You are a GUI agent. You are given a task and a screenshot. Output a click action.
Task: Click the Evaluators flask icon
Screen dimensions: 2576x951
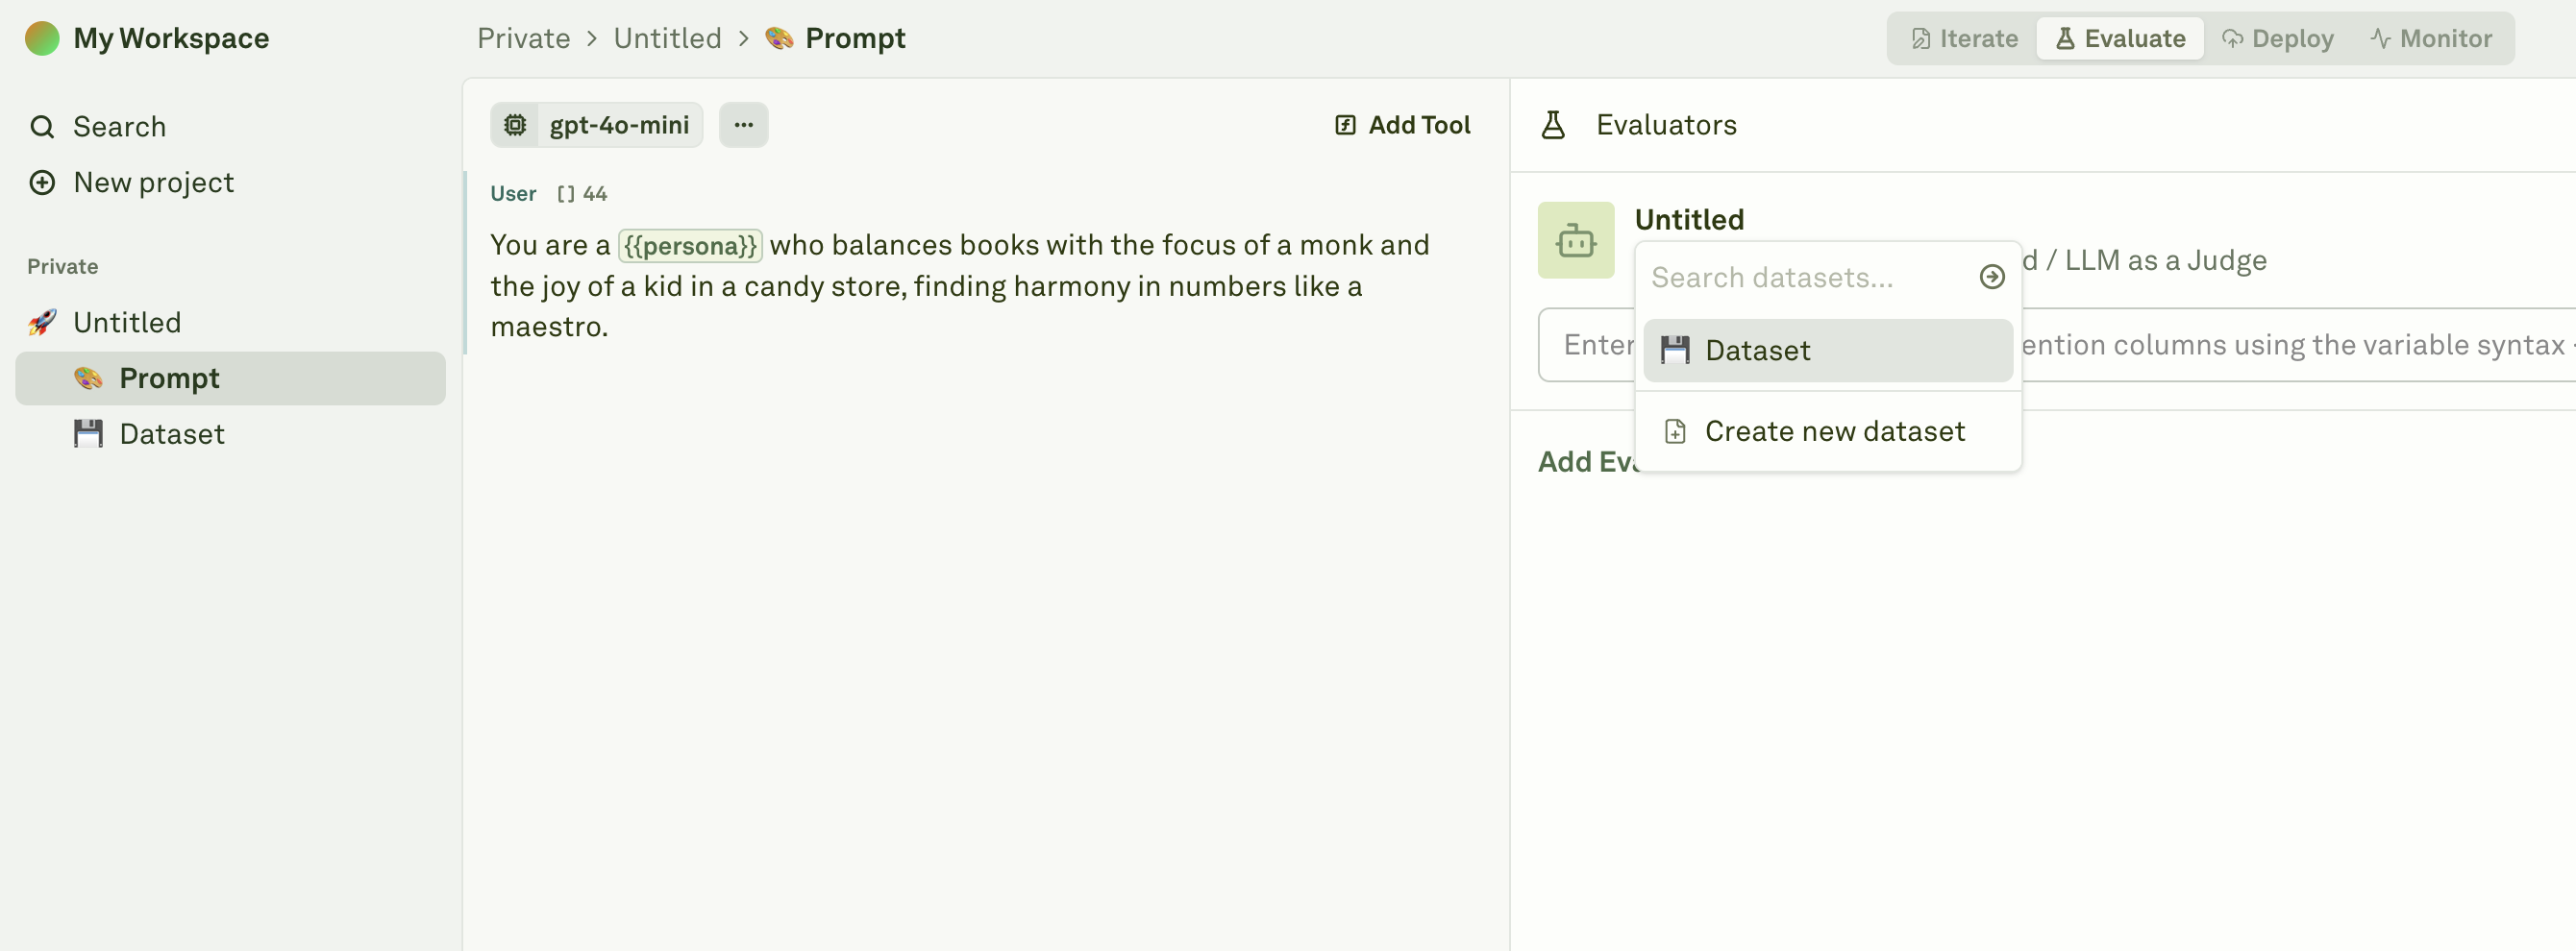pos(1553,125)
